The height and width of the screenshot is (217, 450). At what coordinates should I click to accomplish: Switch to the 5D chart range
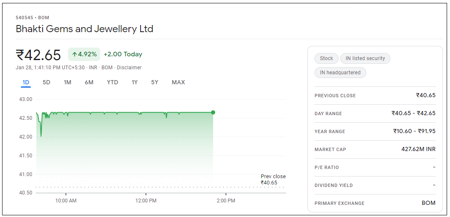pos(46,83)
